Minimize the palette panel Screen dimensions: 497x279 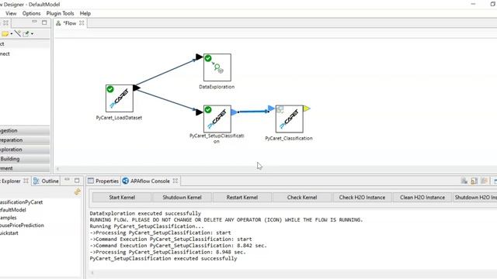(34, 22)
